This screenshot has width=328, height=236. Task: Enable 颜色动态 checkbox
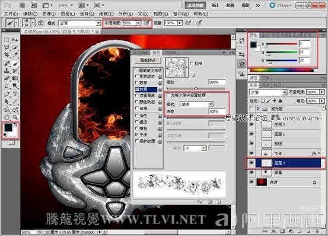click(x=137, y=102)
